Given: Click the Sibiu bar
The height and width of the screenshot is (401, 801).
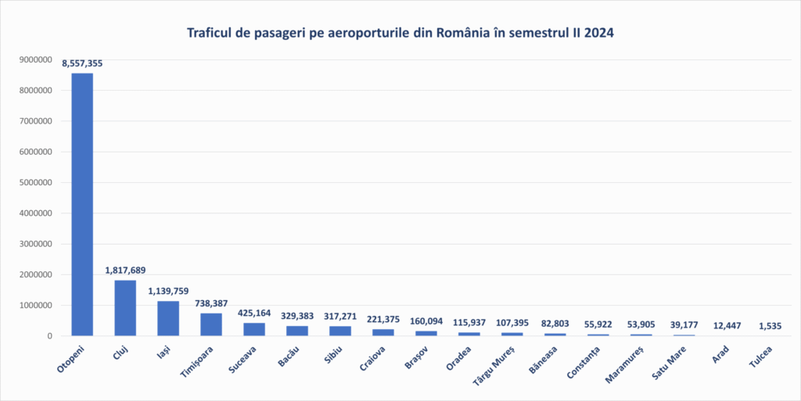Looking at the screenshot, I should point(339,331).
